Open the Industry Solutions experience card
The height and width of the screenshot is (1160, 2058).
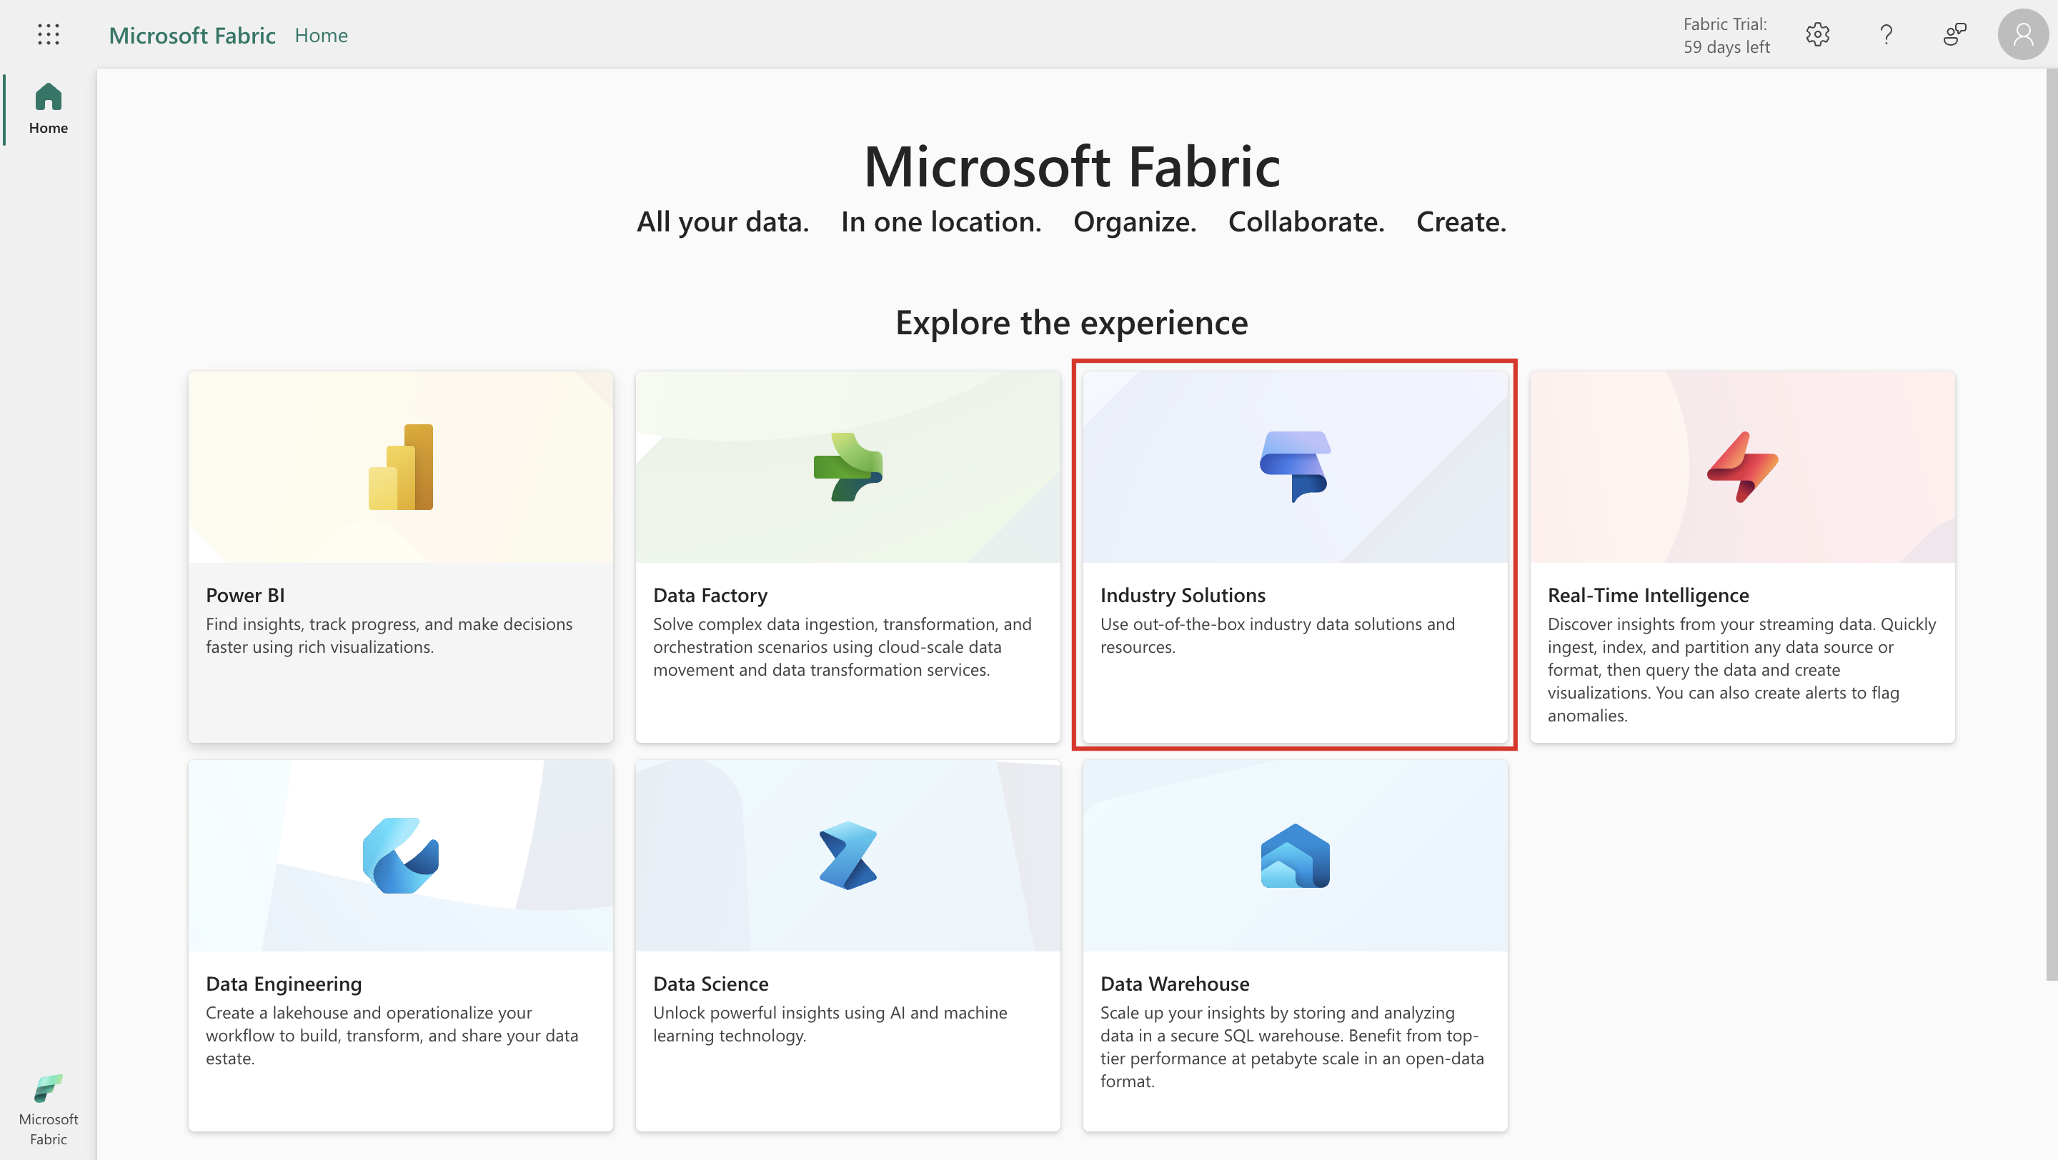pos(1294,556)
